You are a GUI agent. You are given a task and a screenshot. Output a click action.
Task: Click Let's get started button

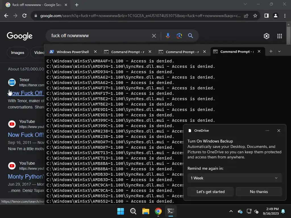(211, 192)
